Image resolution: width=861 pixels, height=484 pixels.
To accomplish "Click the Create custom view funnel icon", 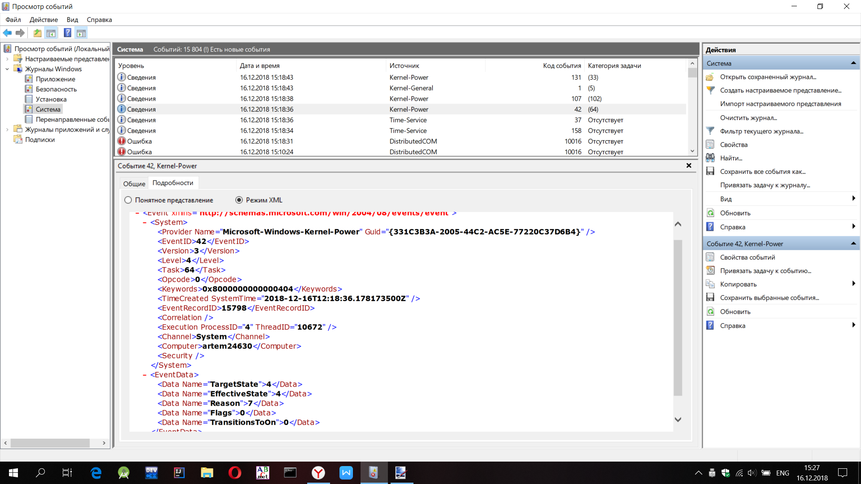I will click(x=710, y=91).
